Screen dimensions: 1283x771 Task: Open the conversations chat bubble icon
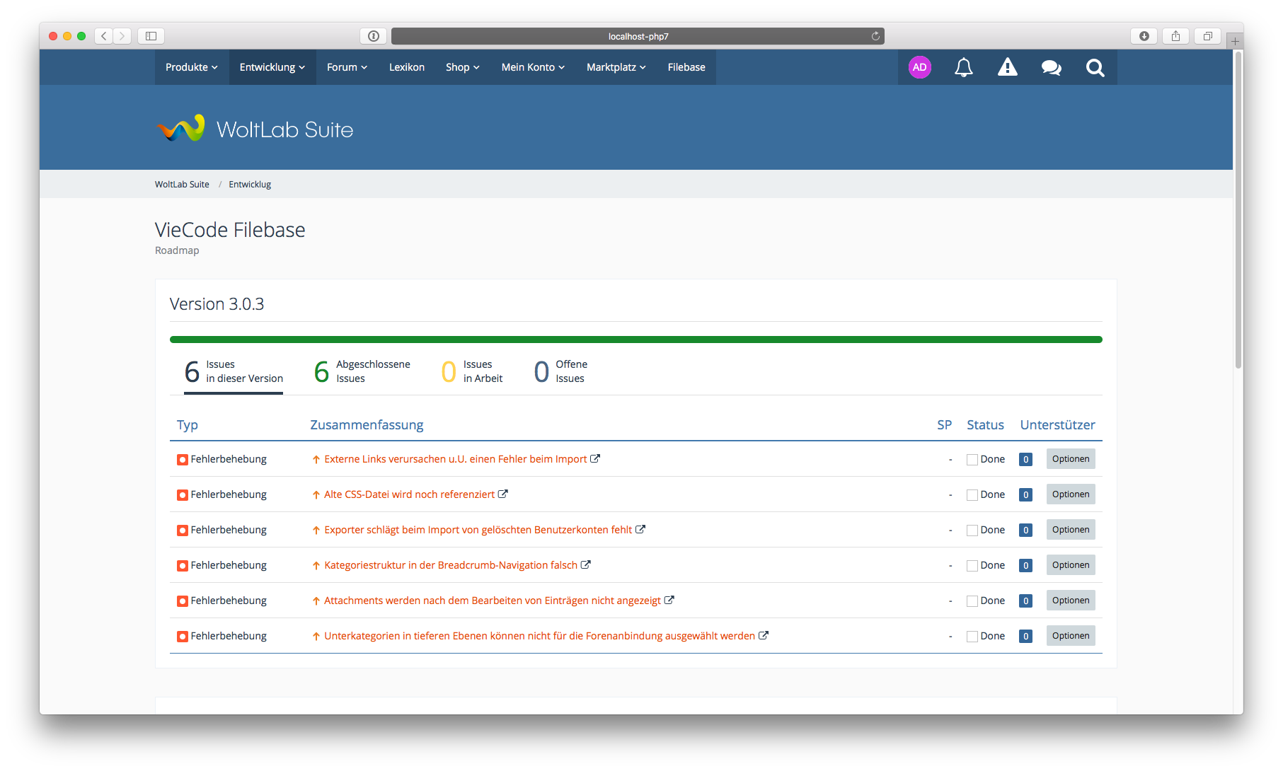coord(1051,67)
